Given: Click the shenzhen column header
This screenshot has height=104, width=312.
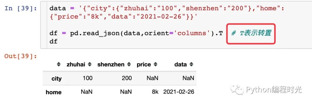Looking at the screenshot, I should coord(111,64).
